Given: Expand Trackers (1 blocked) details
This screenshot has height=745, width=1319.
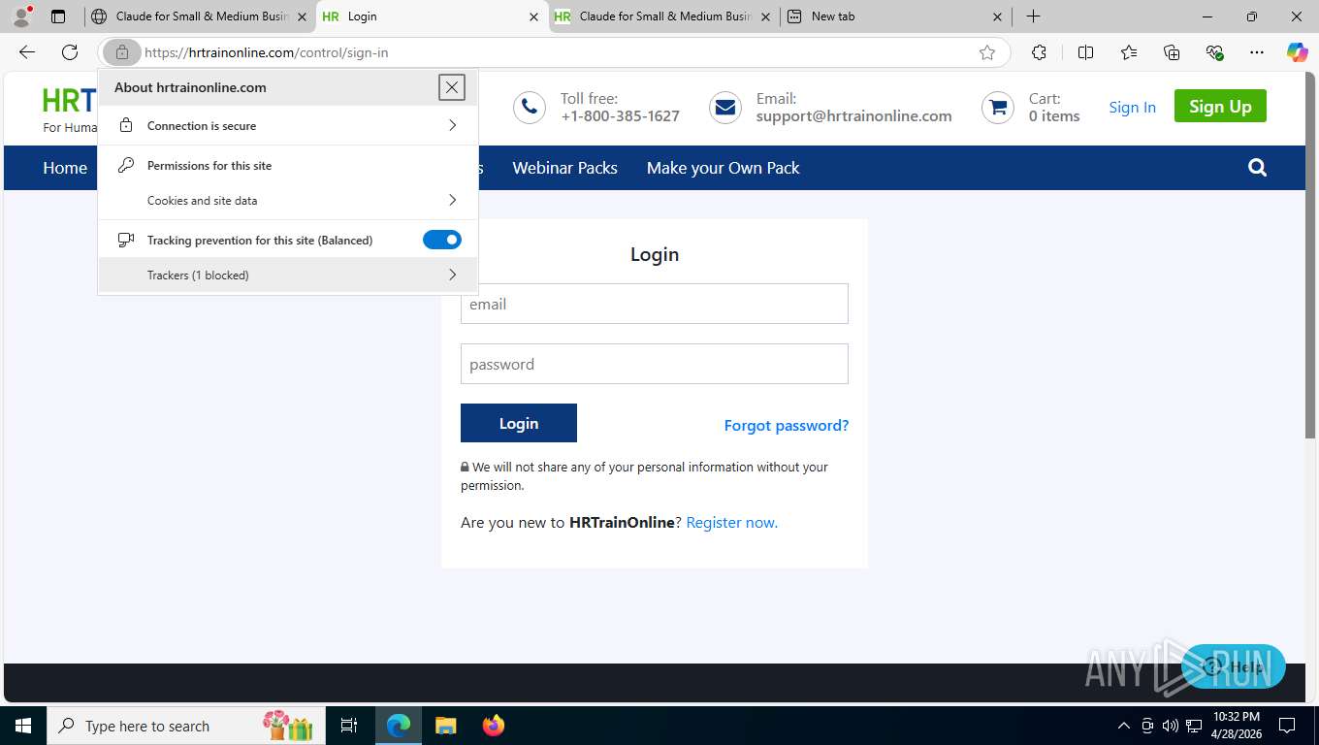Looking at the screenshot, I should pyautogui.click(x=288, y=275).
